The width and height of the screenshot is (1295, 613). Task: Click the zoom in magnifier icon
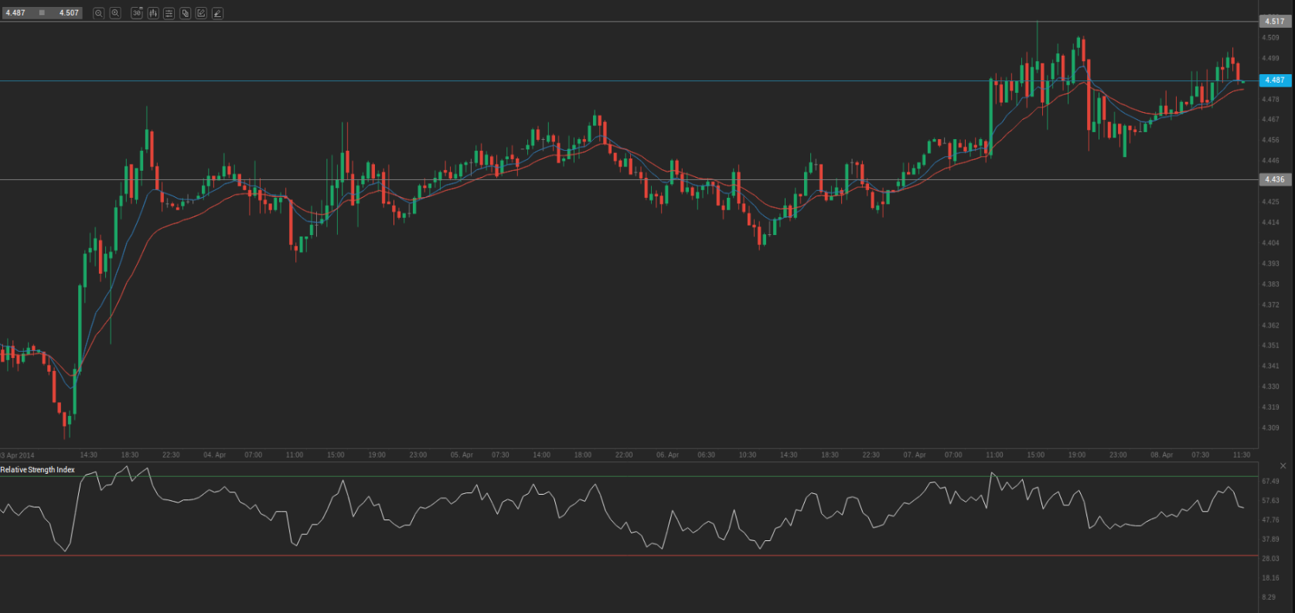115,13
